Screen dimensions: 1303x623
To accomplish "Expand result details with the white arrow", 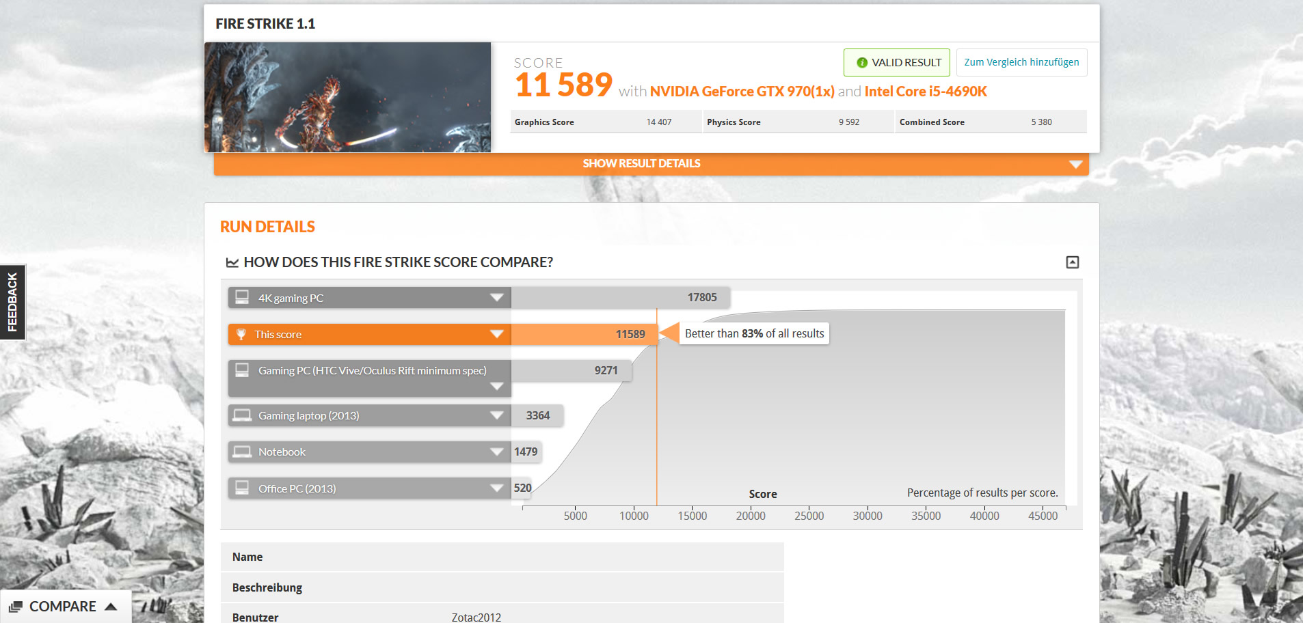I will (x=1075, y=165).
